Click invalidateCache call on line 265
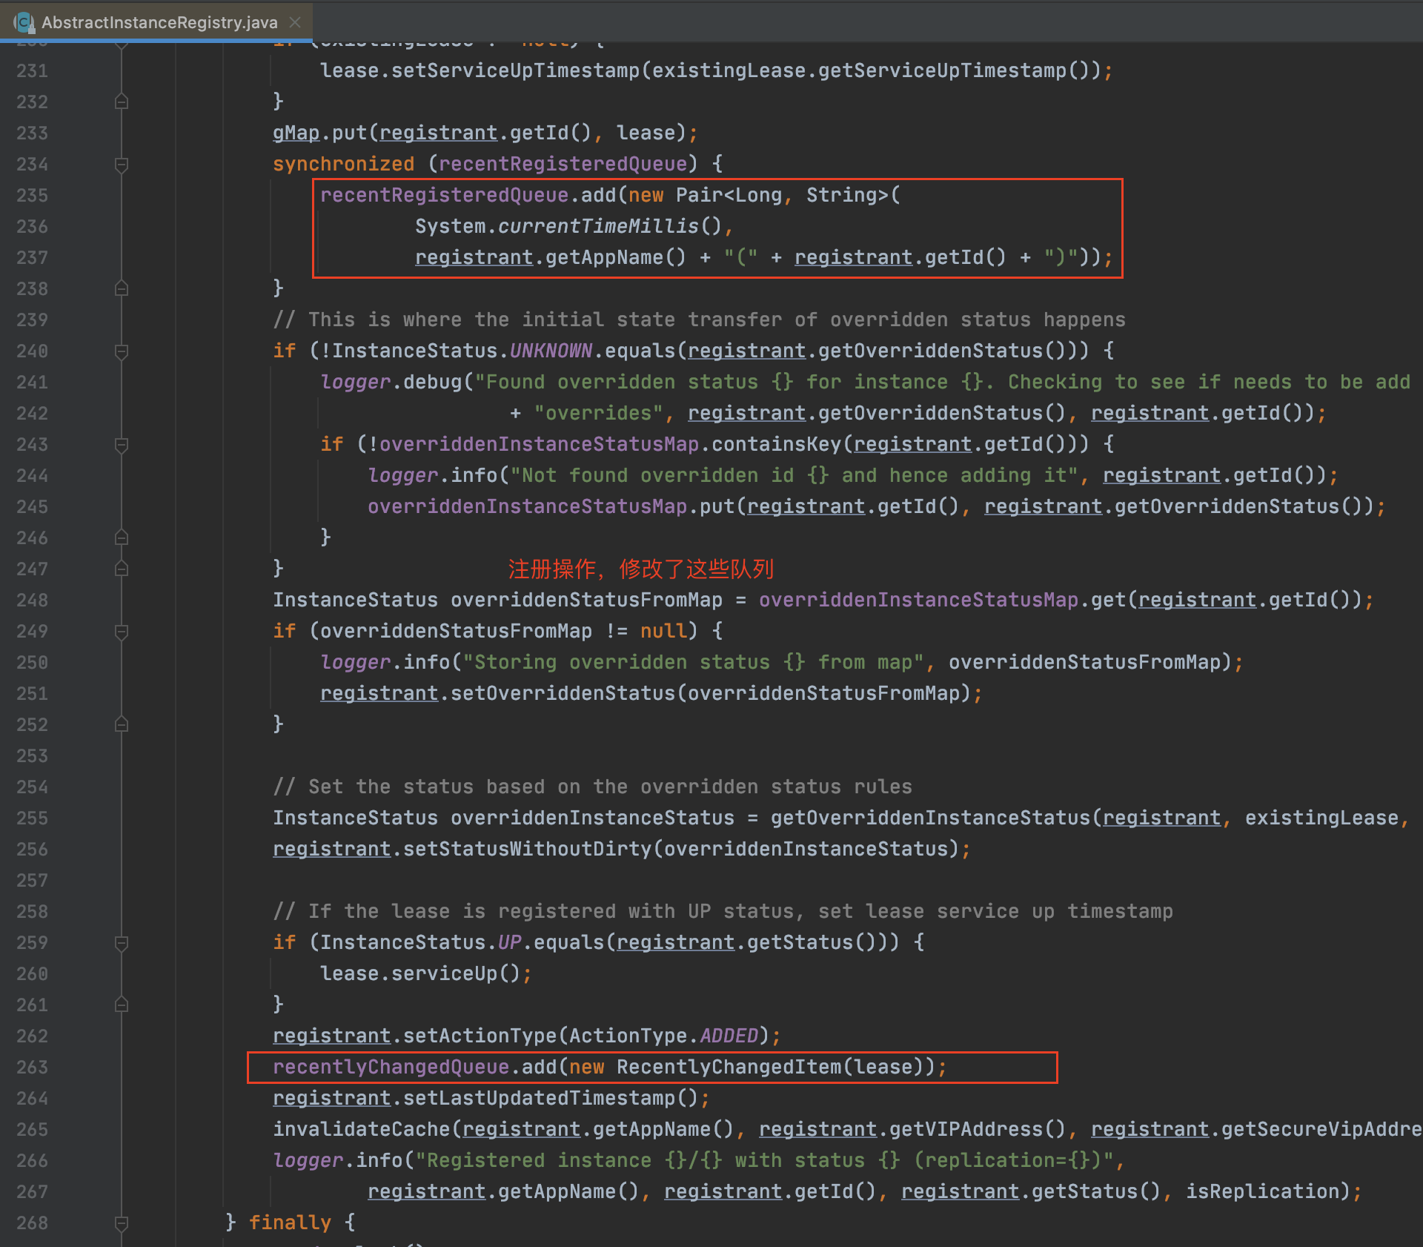Screen dimensions: 1423x1247 tap(361, 1129)
